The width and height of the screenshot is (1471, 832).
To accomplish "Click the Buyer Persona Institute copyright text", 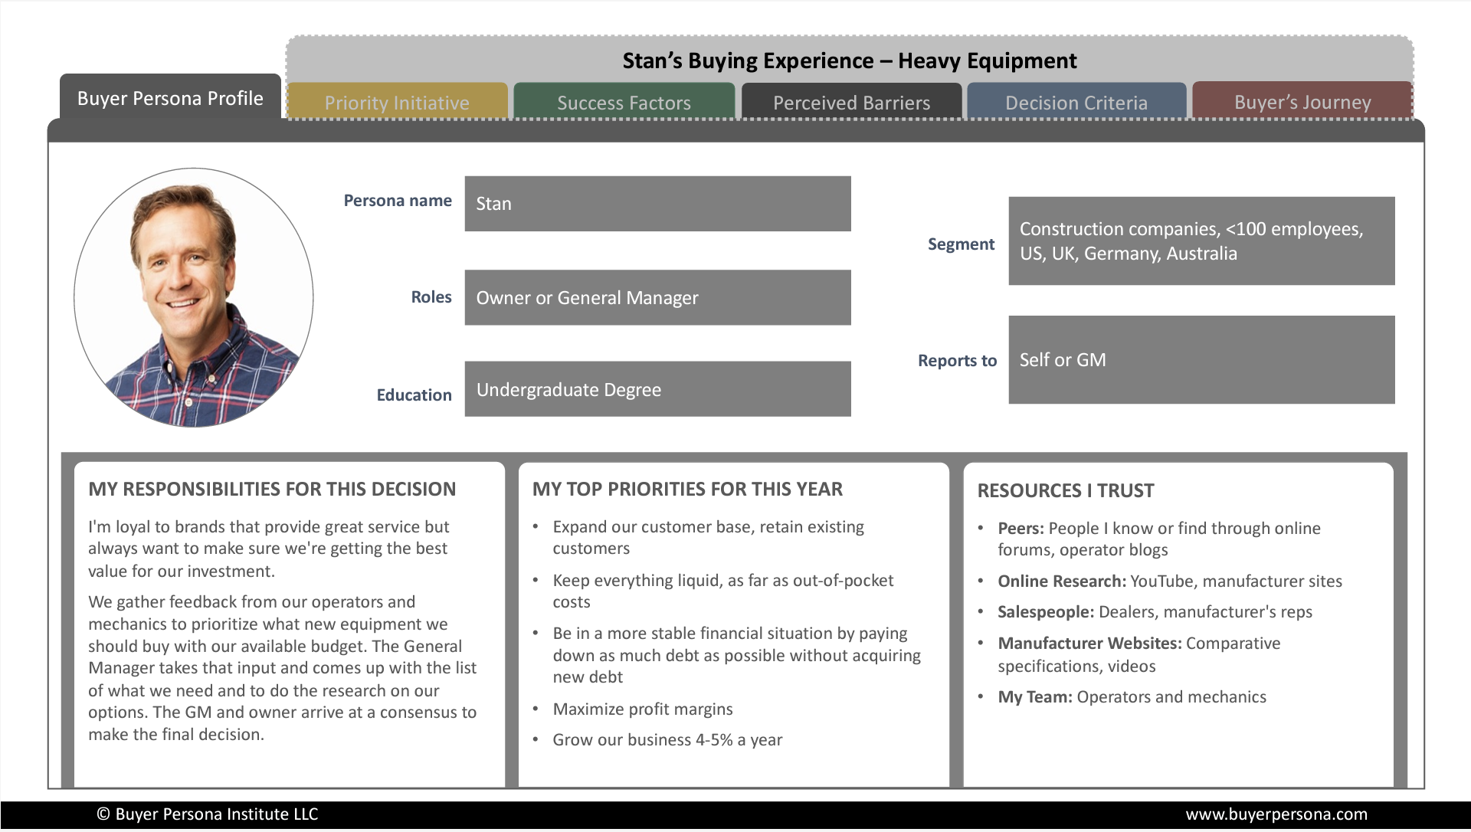I will click(x=207, y=814).
